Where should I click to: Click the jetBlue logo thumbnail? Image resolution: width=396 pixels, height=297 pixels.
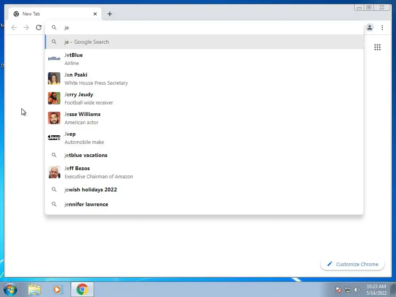(x=54, y=59)
